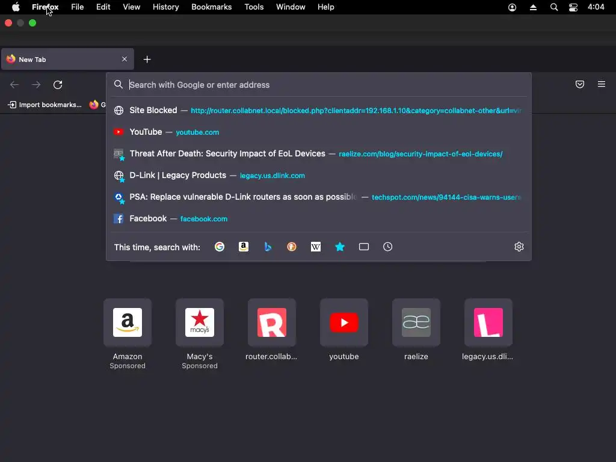Open the Firefox menu in menu bar

(45, 7)
